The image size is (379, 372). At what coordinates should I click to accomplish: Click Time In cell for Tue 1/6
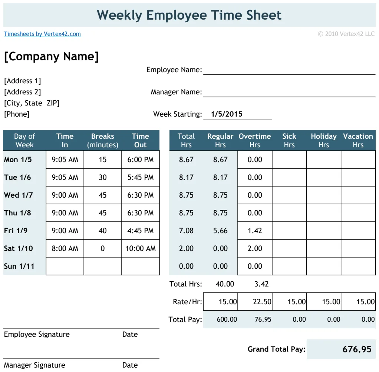pyautogui.click(x=65, y=177)
